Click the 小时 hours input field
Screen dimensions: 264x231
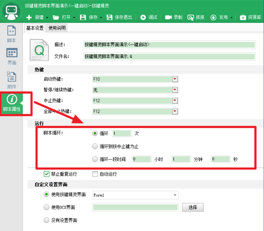(x=142, y=159)
